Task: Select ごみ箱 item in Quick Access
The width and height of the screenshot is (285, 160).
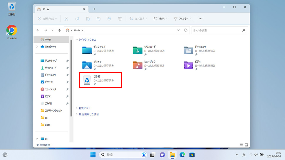Action: point(100,80)
